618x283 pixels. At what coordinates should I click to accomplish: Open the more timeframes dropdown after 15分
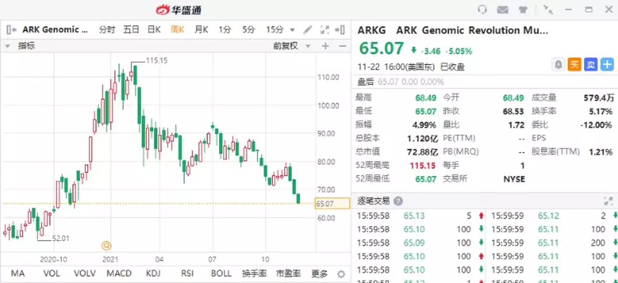(292, 30)
